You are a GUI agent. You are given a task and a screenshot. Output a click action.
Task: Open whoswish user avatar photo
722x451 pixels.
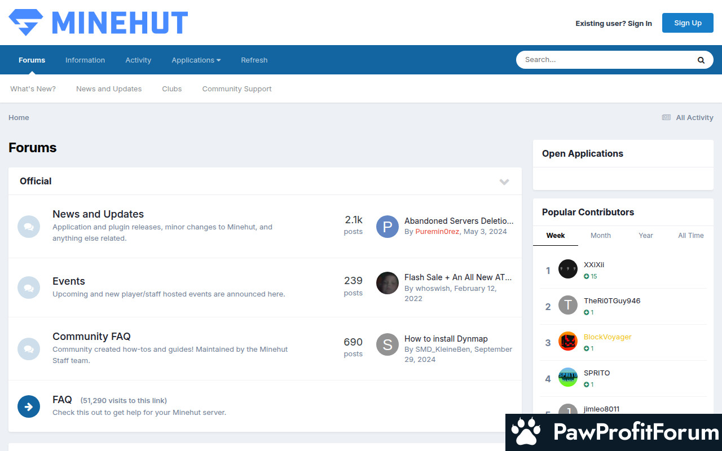coord(388,283)
